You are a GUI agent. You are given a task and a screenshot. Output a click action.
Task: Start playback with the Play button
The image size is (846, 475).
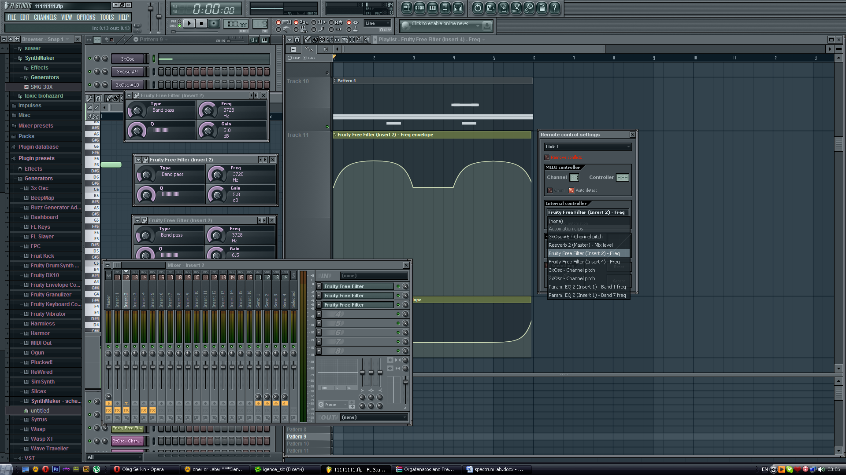(x=189, y=23)
